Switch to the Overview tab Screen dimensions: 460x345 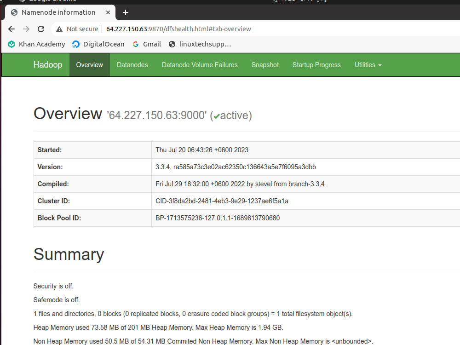[x=90, y=65]
